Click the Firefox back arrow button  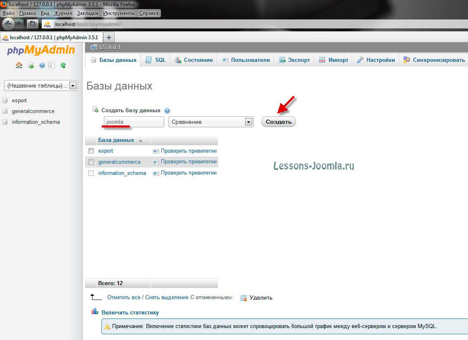pos(8,24)
